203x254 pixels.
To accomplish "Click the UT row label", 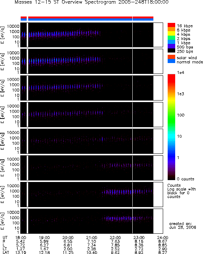I will (x=5, y=237).
